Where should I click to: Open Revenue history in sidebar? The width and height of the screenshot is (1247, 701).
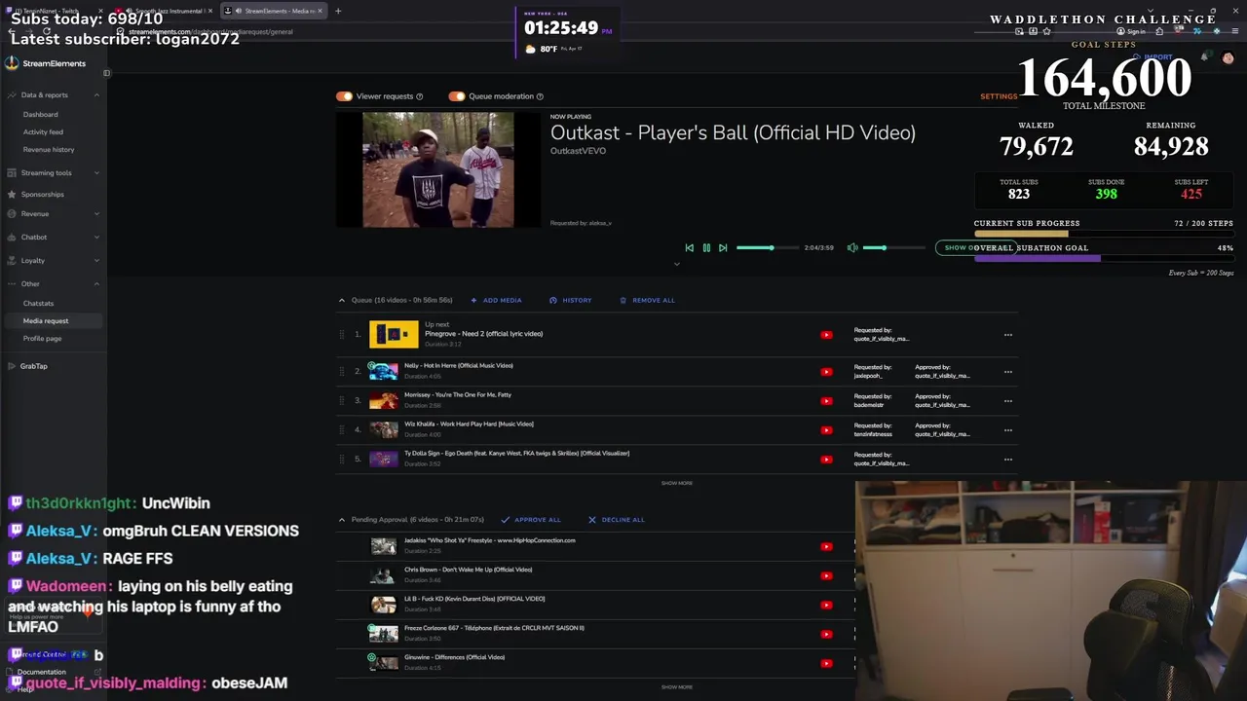click(x=49, y=150)
